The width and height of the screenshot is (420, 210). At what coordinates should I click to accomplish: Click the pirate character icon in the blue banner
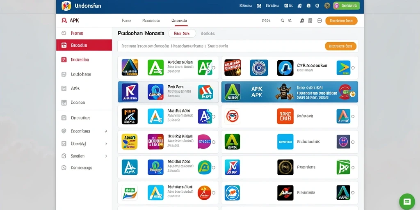point(283,91)
